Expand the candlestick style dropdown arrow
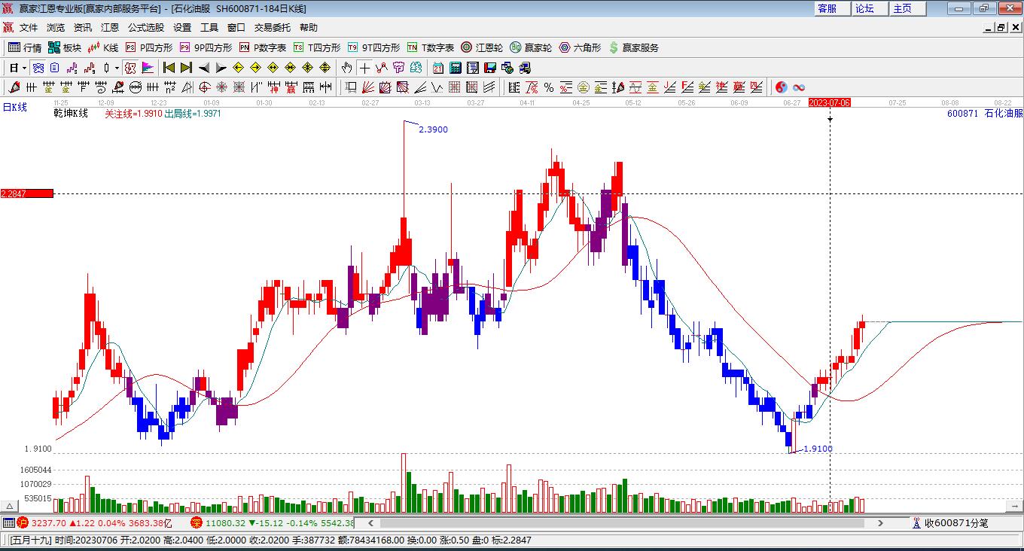The image size is (1024, 551). pyautogui.click(x=117, y=68)
